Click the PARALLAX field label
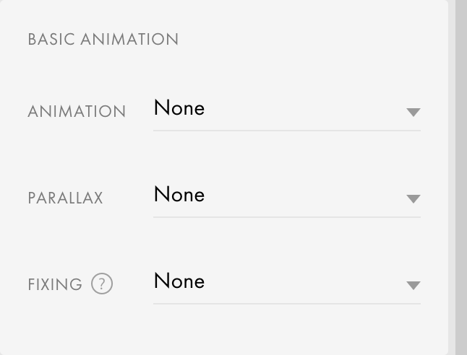The width and height of the screenshot is (467, 355). tap(65, 198)
